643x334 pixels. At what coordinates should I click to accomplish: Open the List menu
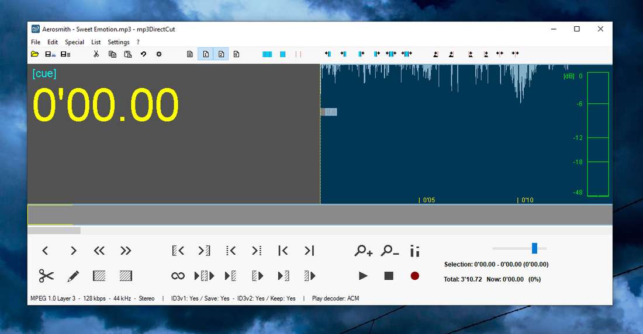[96, 42]
